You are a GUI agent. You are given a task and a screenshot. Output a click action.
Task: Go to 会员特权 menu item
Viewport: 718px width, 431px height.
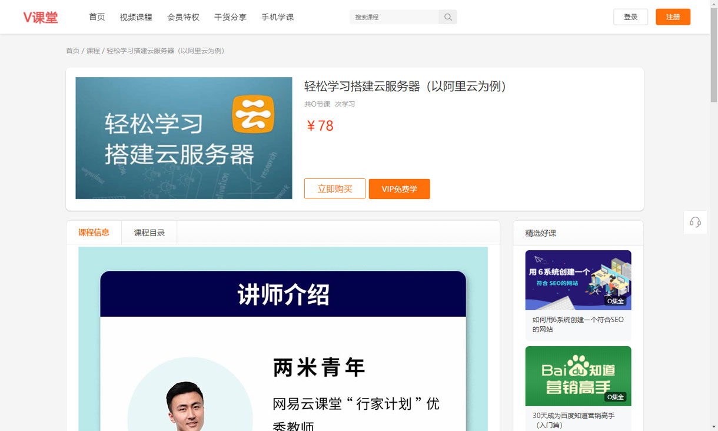183,17
